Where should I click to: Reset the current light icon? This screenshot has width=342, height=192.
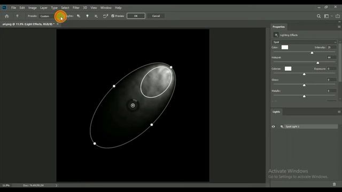click(105, 16)
